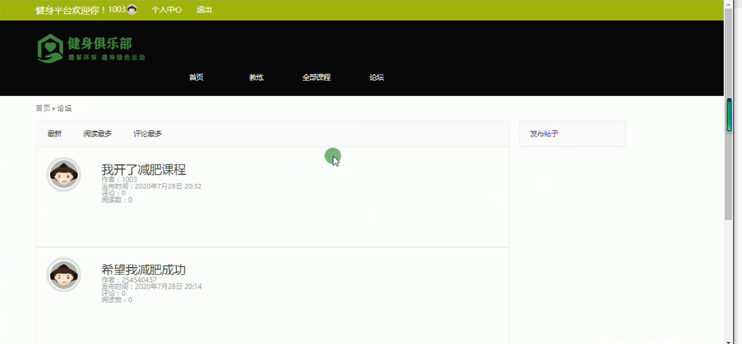The image size is (742, 344).
Task: Click the user avatar icon beside 1003
Action: click(x=132, y=10)
